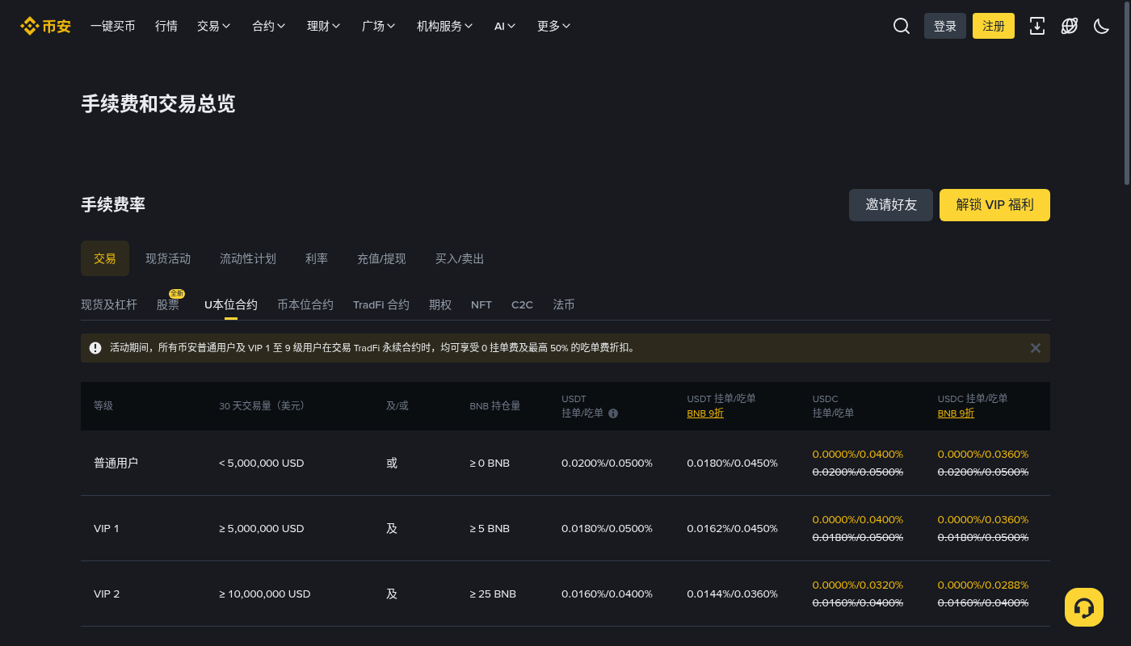Open the BNB 9折 link under USDC 挂单/吃单
This screenshot has width=1131, height=646.
coord(956,413)
